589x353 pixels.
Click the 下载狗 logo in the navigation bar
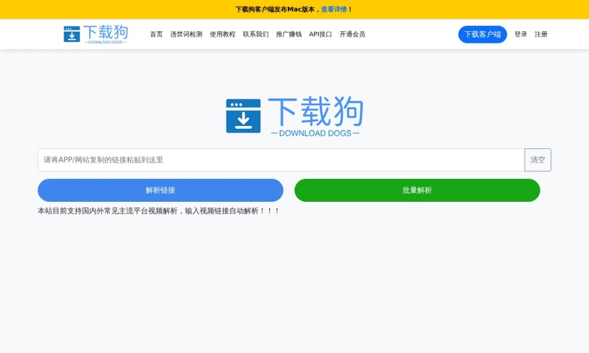96,34
